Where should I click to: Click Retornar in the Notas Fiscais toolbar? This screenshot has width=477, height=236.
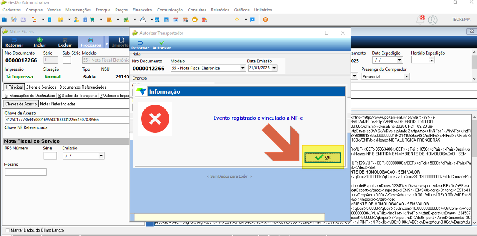click(x=14, y=43)
